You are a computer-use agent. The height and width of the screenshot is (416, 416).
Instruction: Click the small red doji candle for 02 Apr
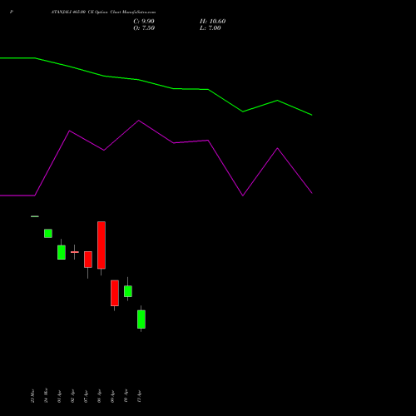75,252
